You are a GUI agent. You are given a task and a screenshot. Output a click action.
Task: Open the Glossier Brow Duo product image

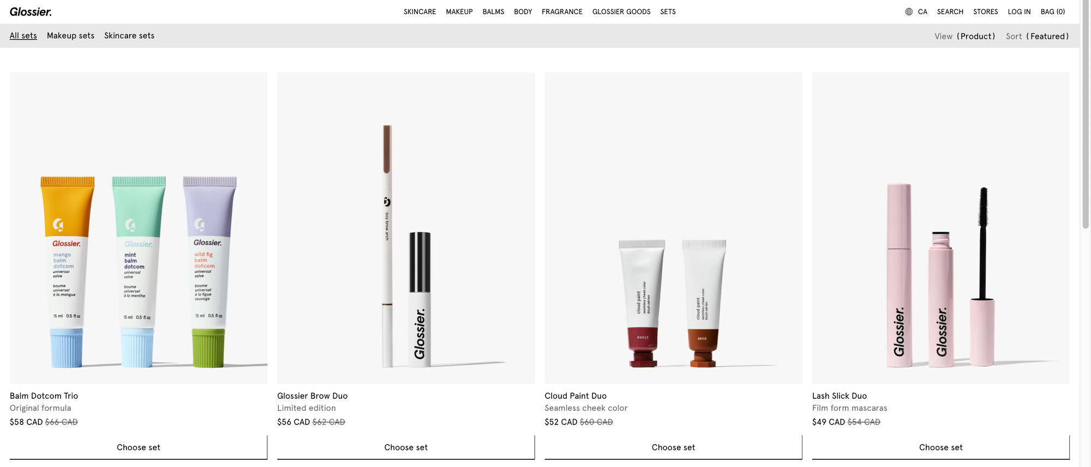pyautogui.click(x=406, y=228)
